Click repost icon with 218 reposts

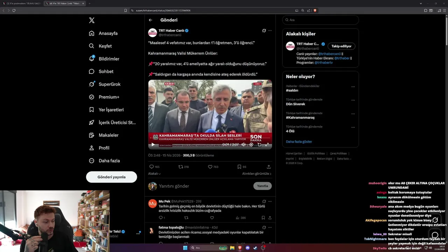181,167
